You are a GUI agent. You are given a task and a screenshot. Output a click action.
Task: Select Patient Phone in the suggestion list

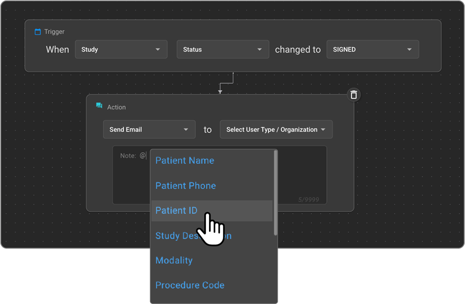click(x=186, y=186)
